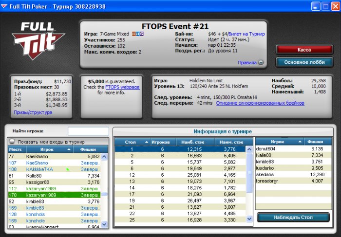
Task: Select table 22 row
Action: click(x=180, y=214)
